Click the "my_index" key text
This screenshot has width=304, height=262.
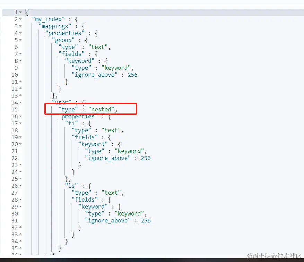49,19
